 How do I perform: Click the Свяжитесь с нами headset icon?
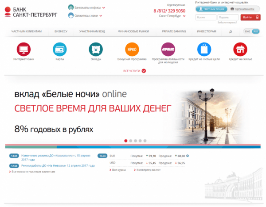pyautogui.click(x=71, y=15)
